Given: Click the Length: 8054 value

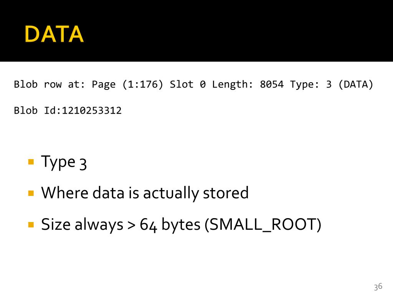Looking at the screenshot, I should pyautogui.click(x=248, y=85).
